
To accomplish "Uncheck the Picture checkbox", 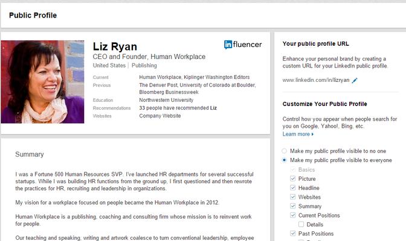I will pos(293,179).
